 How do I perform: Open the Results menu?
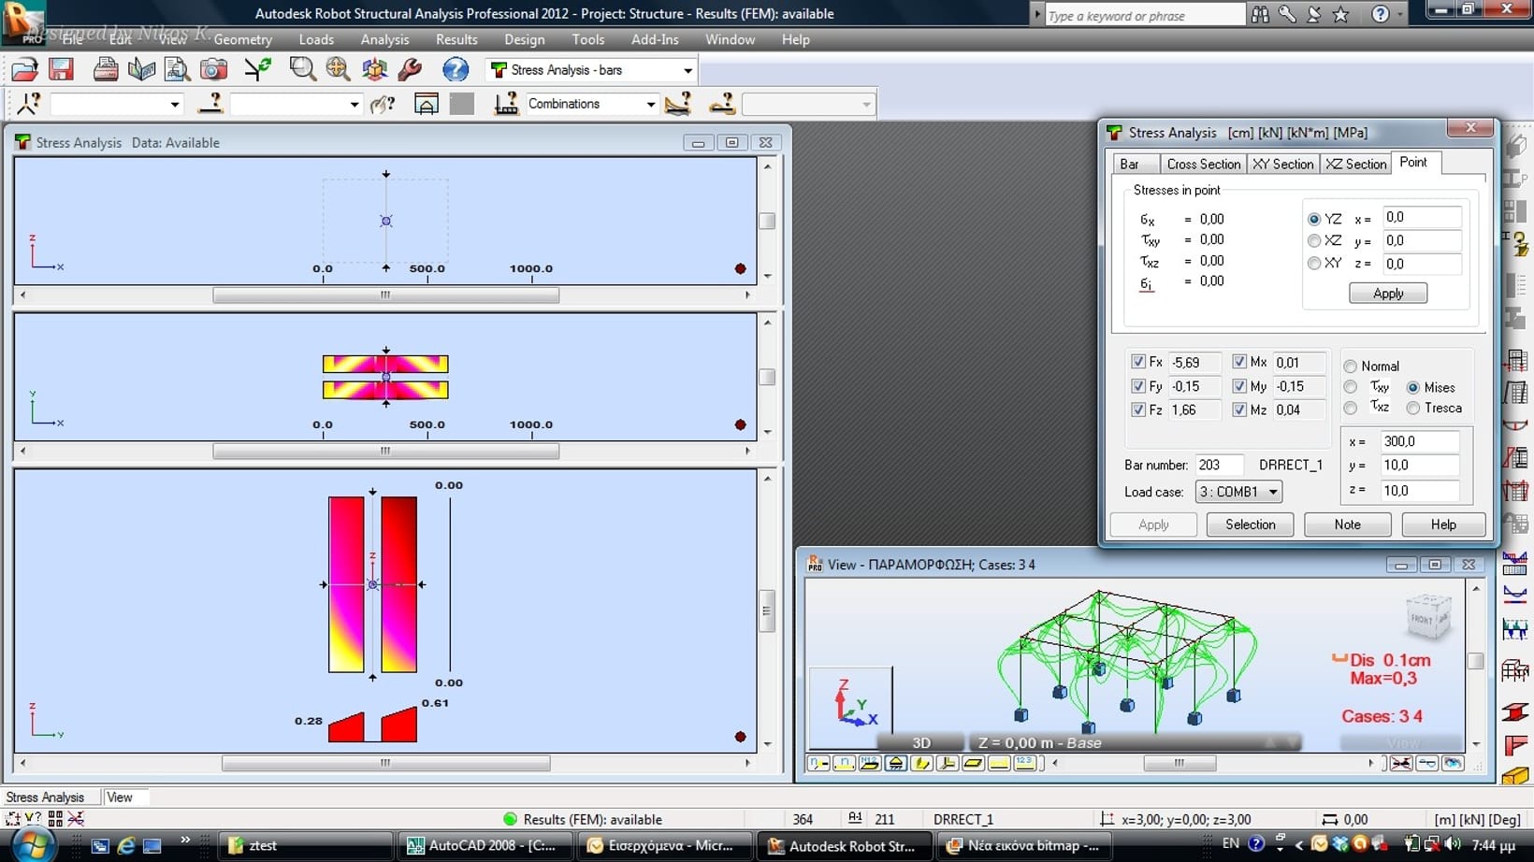click(x=456, y=39)
